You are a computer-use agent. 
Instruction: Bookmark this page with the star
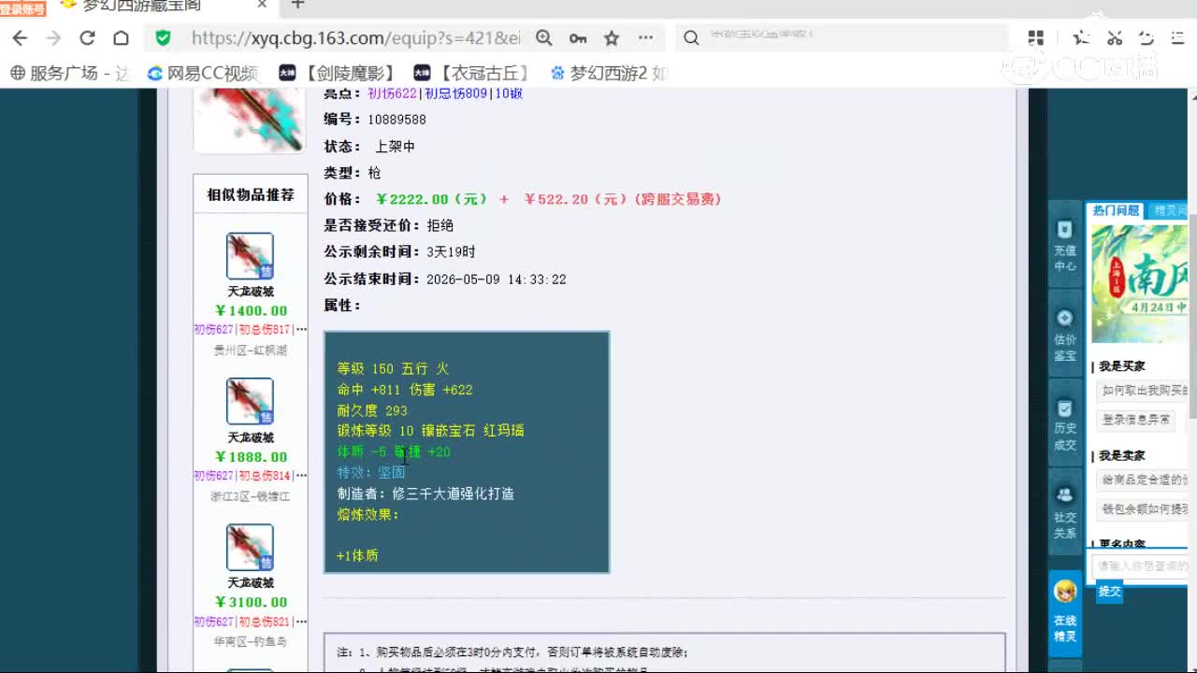click(612, 38)
